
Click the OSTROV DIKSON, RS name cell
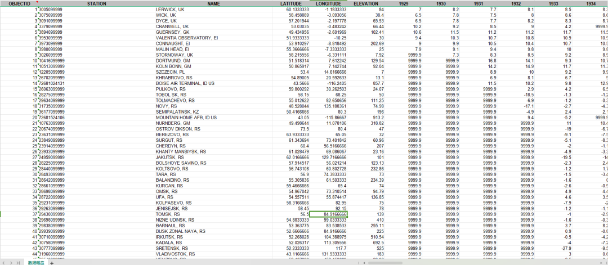tap(213, 129)
